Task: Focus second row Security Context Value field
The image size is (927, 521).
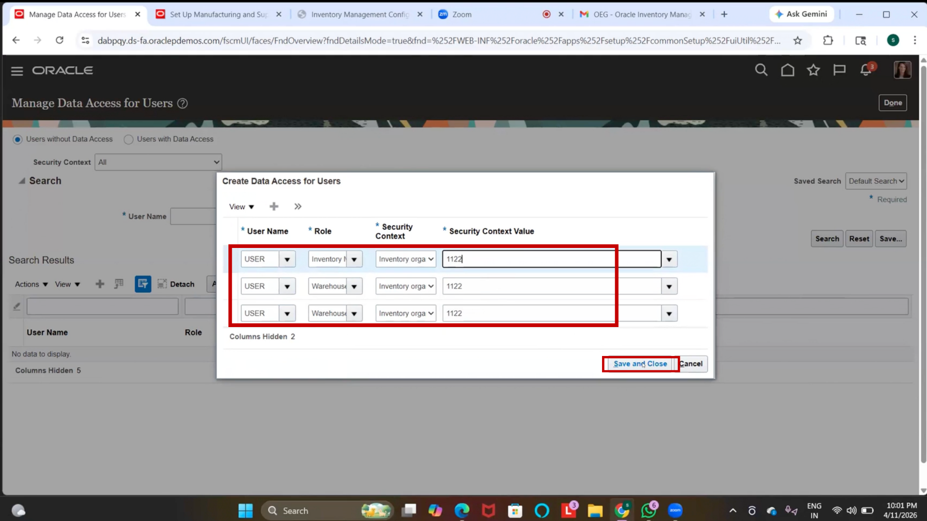Action: point(551,287)
